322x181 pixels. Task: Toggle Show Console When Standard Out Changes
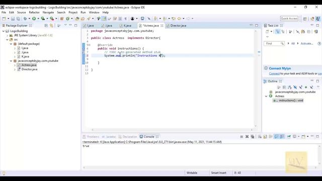(x=276, y=136)
